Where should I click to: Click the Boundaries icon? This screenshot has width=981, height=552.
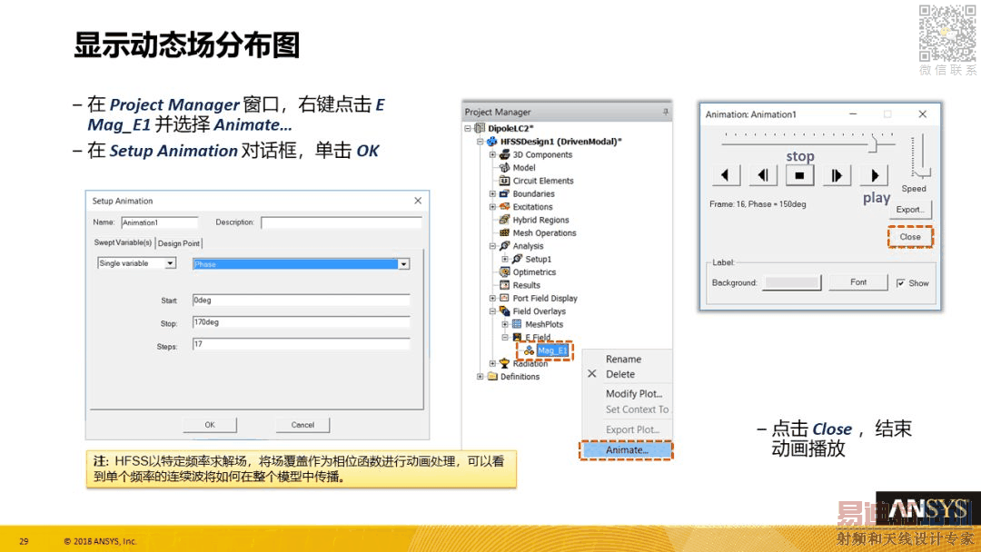pyautogui.click(x=504, y=193)
